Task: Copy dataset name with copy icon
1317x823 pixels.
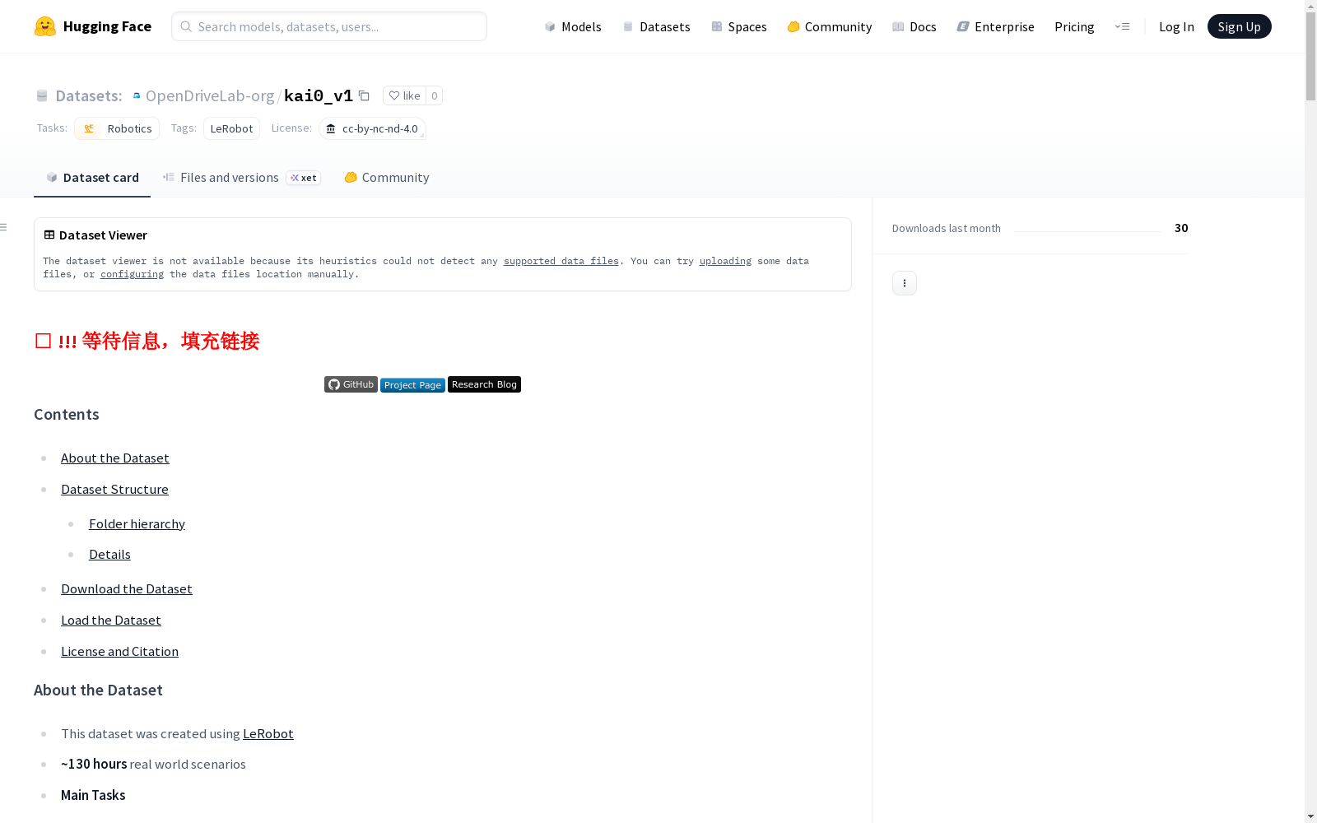Action: [364, 95]
